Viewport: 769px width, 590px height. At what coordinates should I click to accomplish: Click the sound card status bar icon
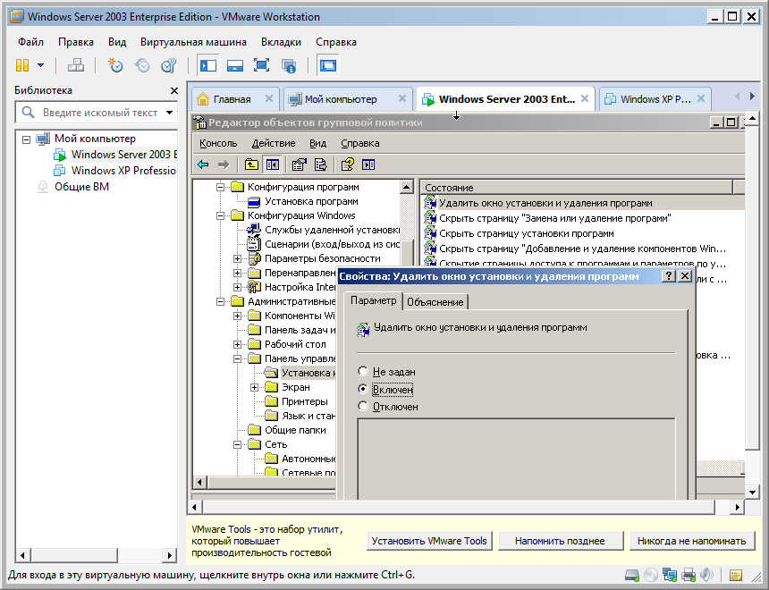[706, 575]
